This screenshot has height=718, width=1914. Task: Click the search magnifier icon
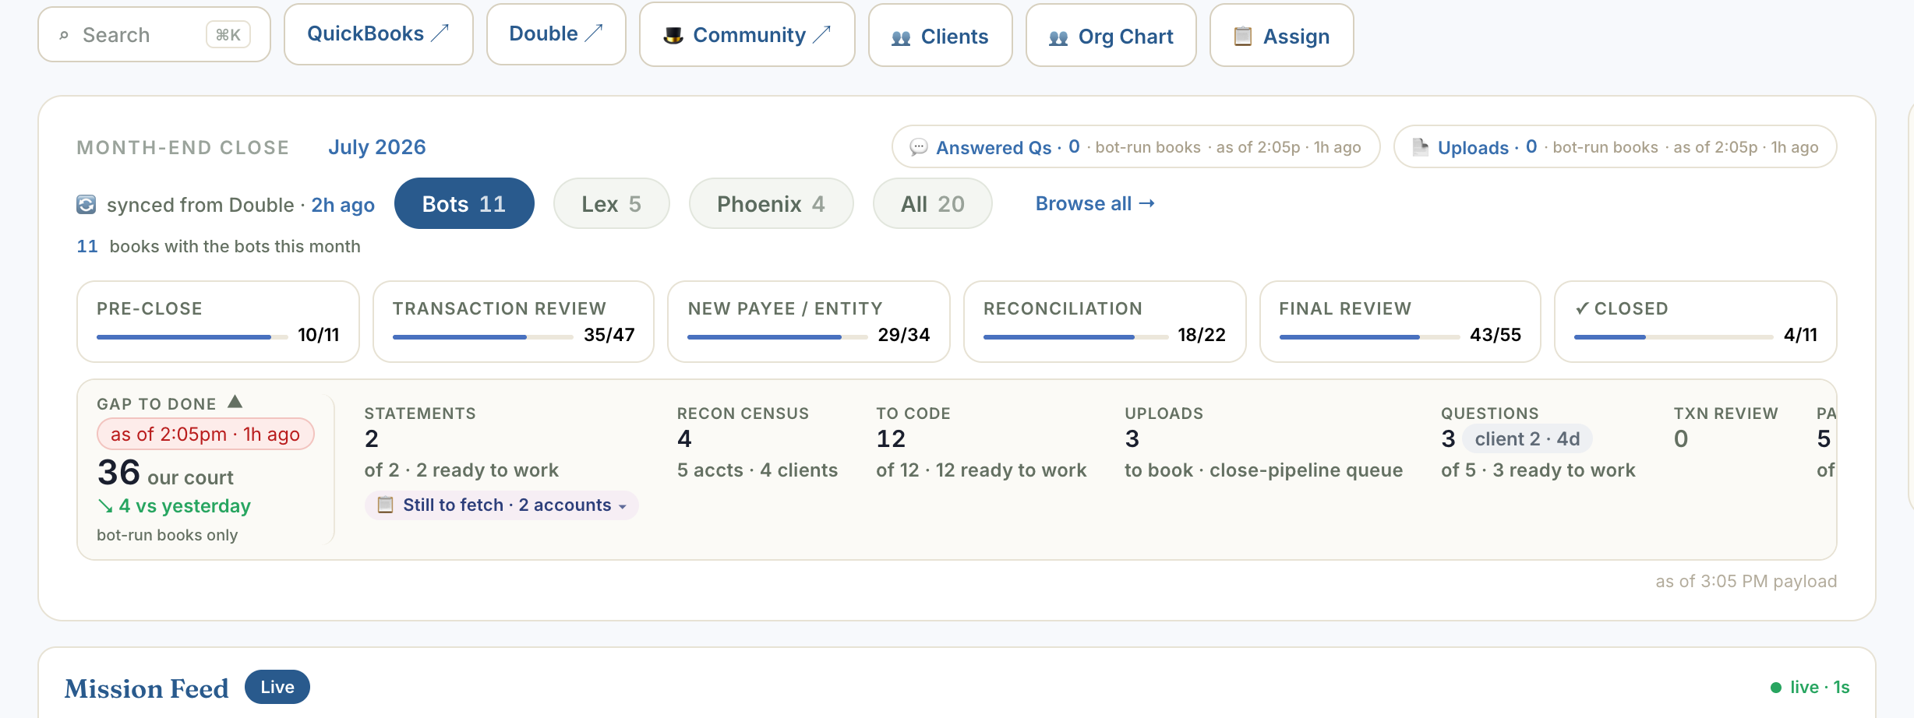pyautogui.click(x=64, y=35)
